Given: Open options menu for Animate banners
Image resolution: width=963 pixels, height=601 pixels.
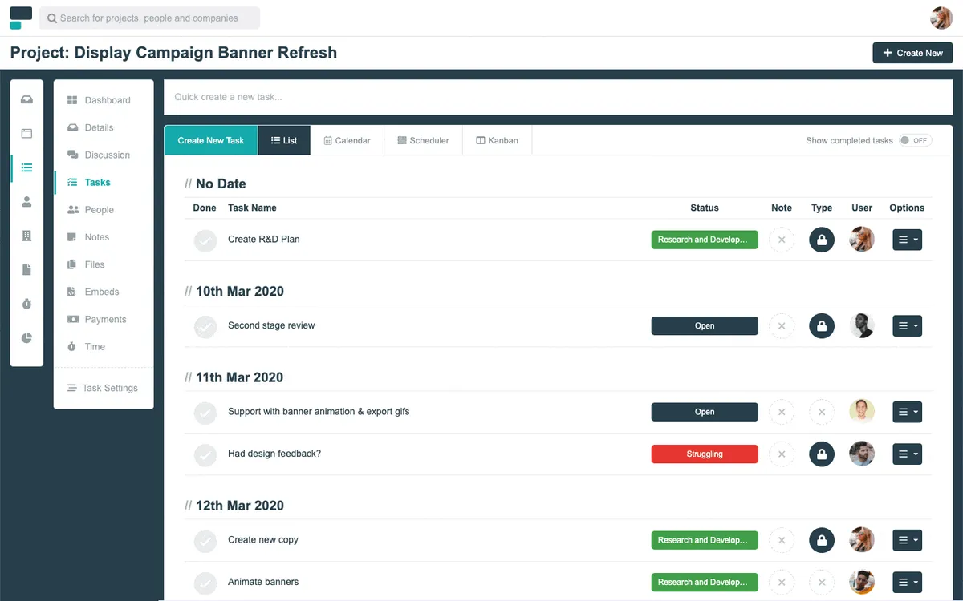Looking at the screenshot, I should pos(908,583).
